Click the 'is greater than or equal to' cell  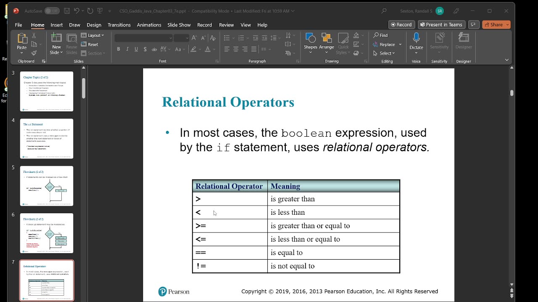click(x=333, y=226)
